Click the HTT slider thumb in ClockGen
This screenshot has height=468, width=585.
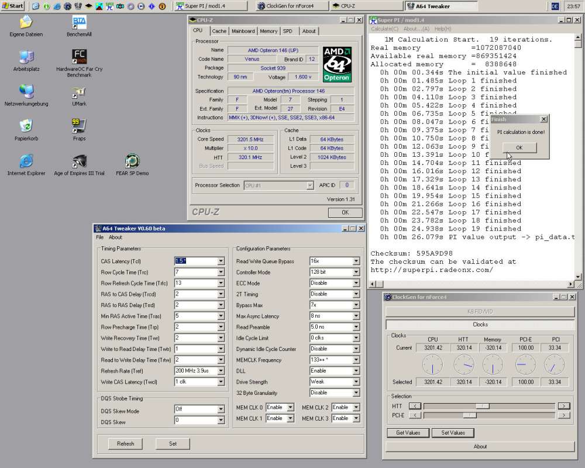click(483, 406)
